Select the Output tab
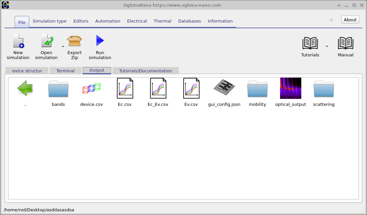This screenshot has width=367, height=215. click(x=97, y=70)
